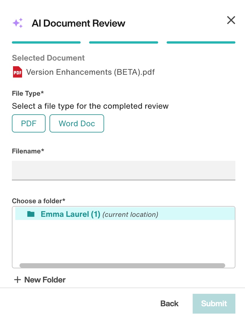Click the Choose a folder label

tap(38, 201)
